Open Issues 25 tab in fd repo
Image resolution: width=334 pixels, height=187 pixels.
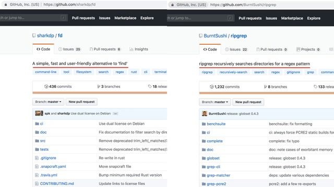click(69, 49)
